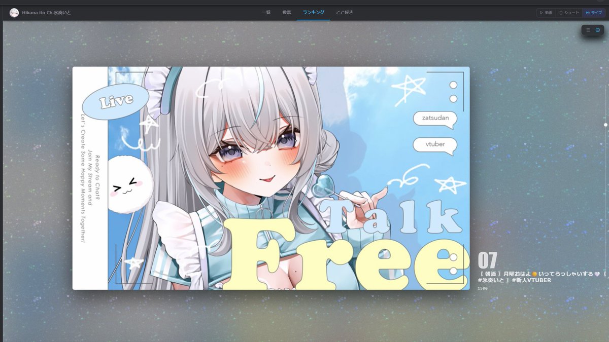
Task: Filter by ショート shorts
Action: click(569, 13)
